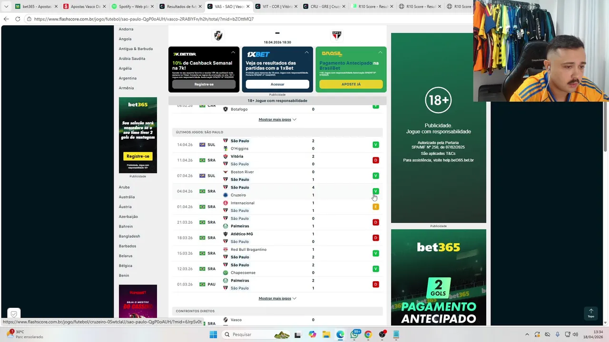Viewport: 609px width, 342px height.
Task: Open Angola in country list
Action: point(125,39)
